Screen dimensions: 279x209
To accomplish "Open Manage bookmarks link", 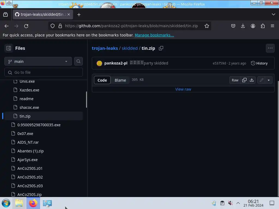I will click(154, 35).
